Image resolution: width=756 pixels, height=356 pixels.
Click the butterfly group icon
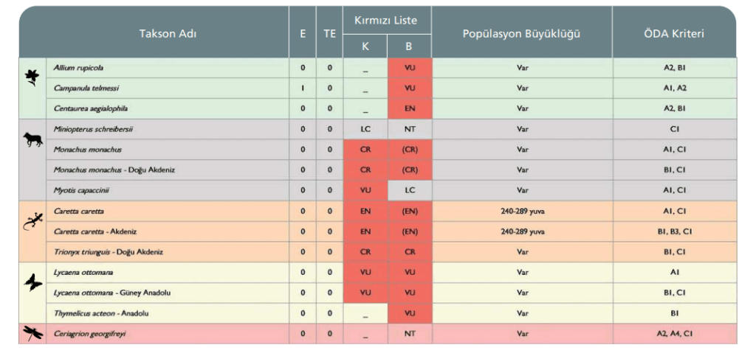tap(32, 282)
